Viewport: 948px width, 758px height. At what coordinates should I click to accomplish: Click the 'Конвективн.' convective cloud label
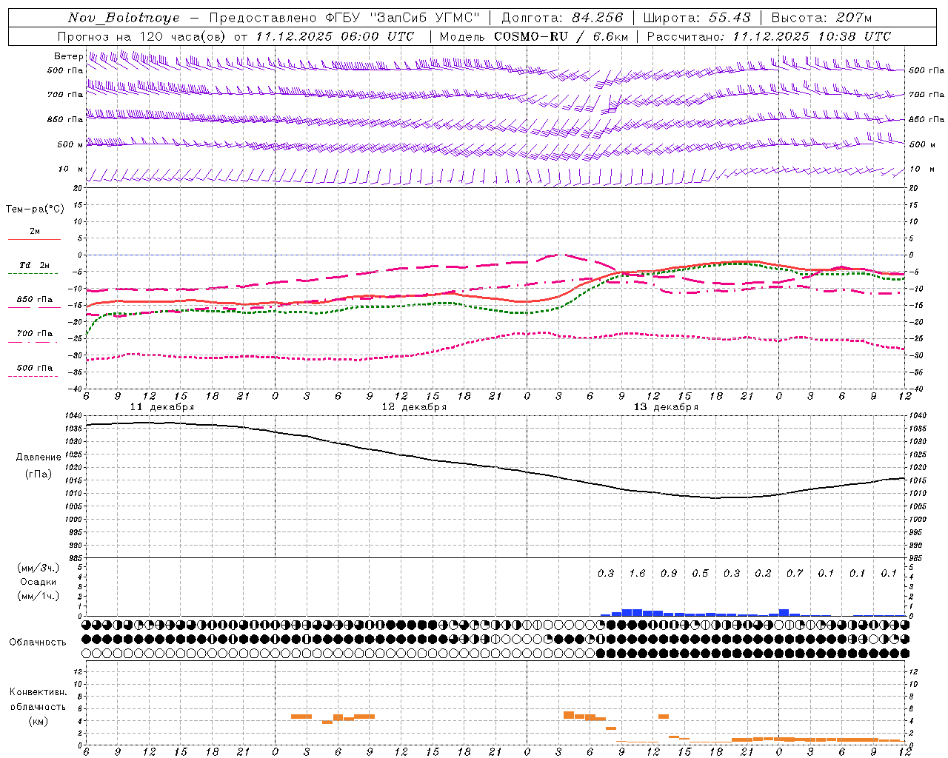[39, 692]
